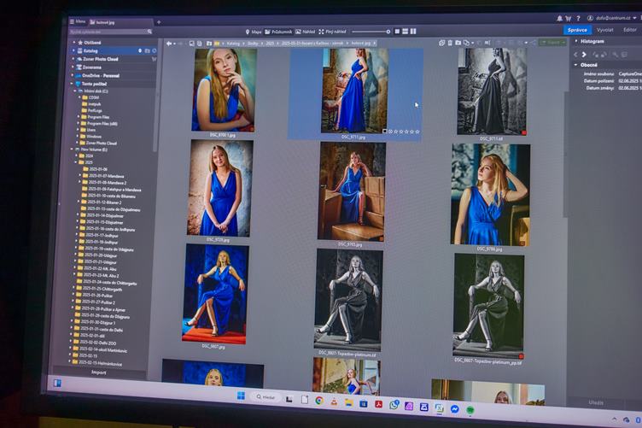Open the shopping cart icon

[x=569, y=18]
